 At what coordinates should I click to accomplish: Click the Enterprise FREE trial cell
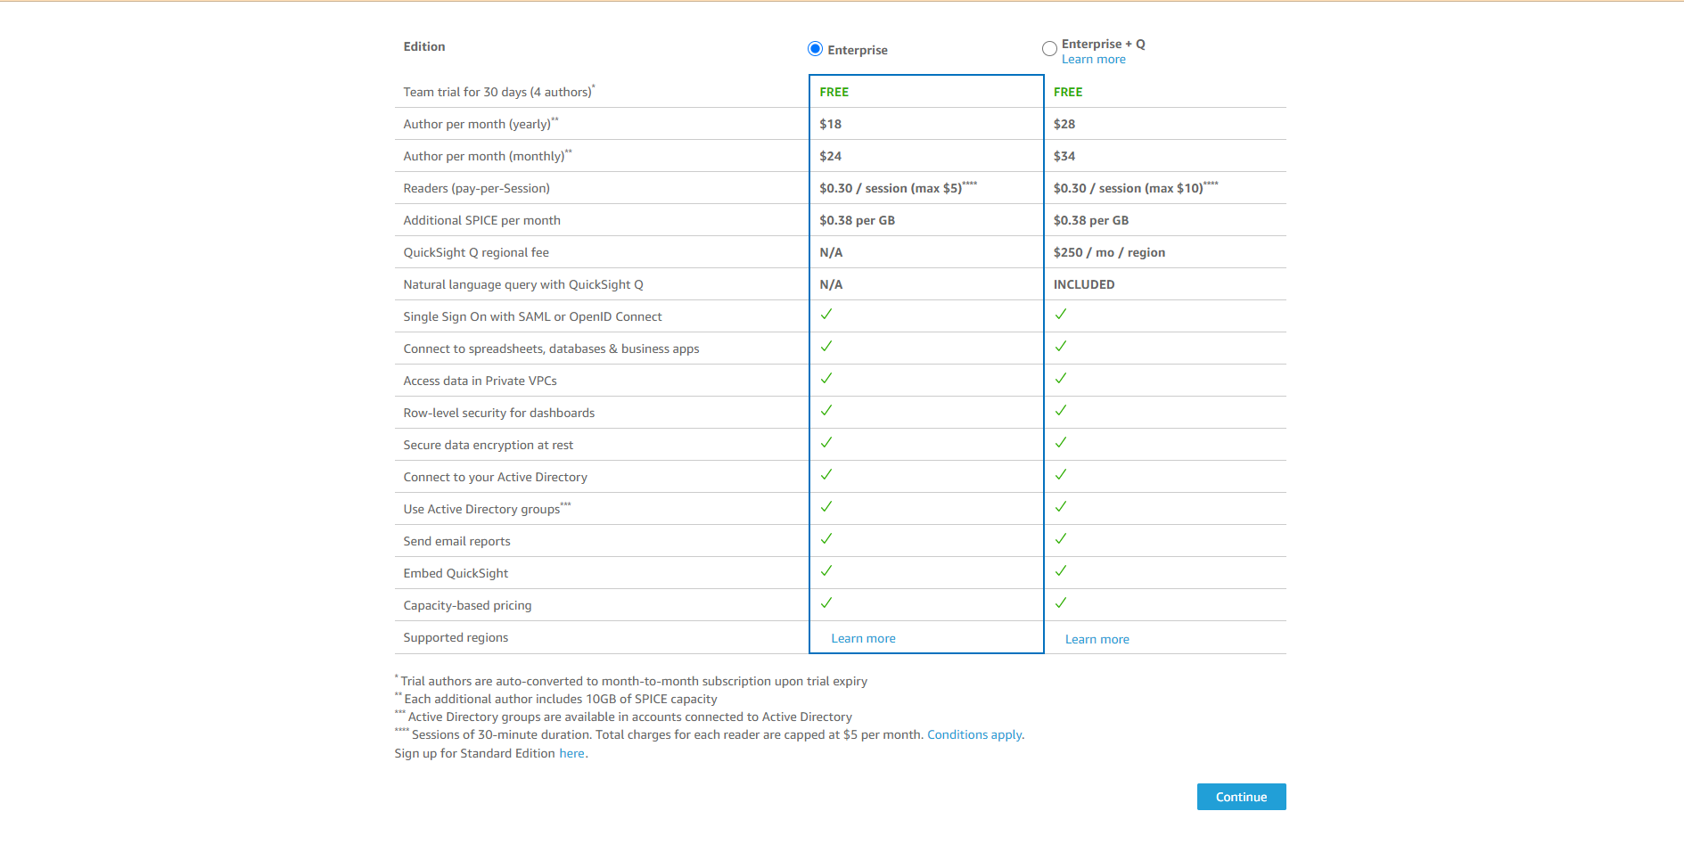coord(834,92)
